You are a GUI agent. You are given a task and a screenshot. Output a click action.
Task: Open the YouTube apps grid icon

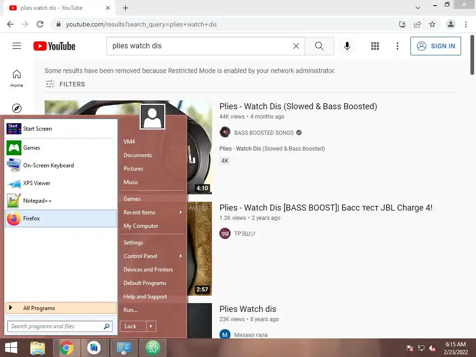(375, 46)
